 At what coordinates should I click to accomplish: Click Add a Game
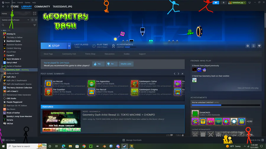9,140
